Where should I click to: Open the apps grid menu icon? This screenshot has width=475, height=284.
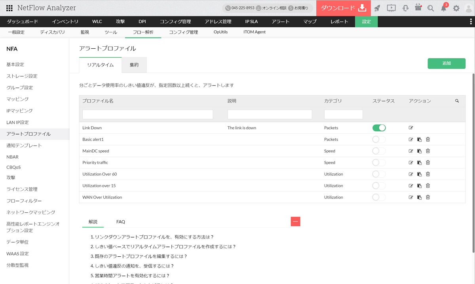click(x=9, y=8)
